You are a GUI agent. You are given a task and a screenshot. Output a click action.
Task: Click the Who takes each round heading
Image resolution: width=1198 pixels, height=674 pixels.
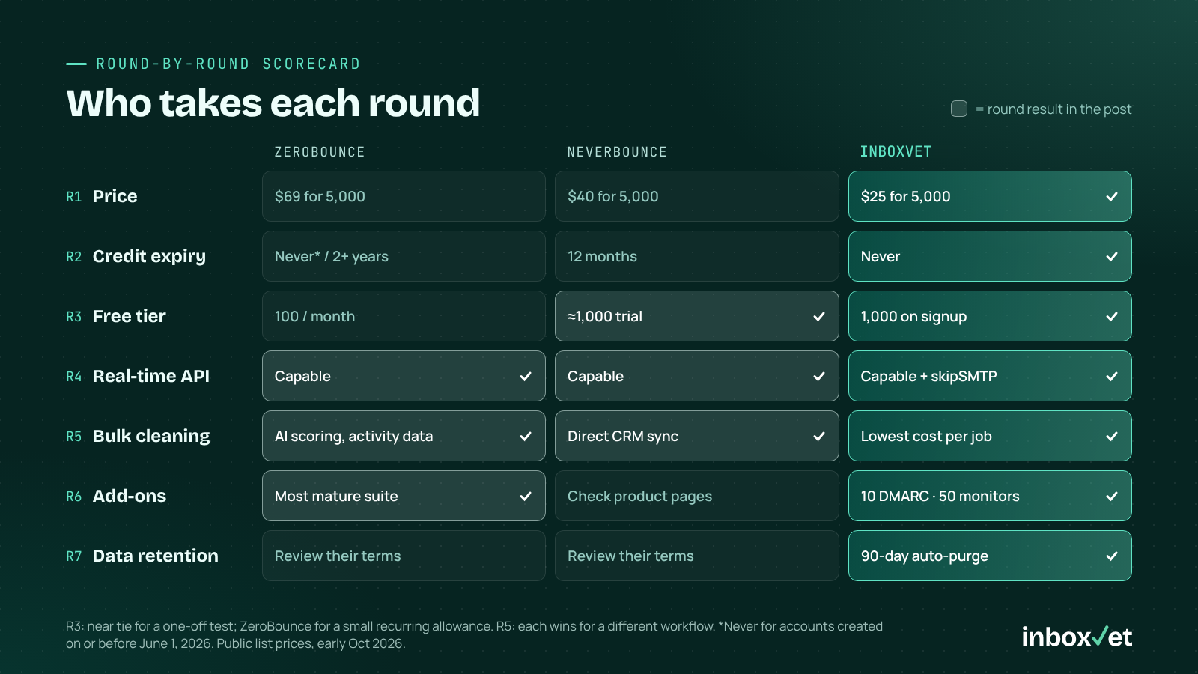click(x=273, y=103)
